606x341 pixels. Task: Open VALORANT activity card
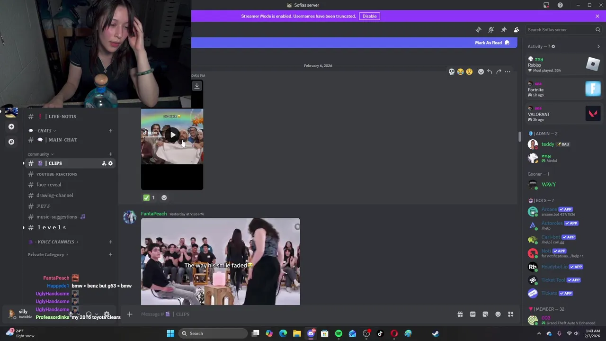pyautogui.click(x=564, y=114)
